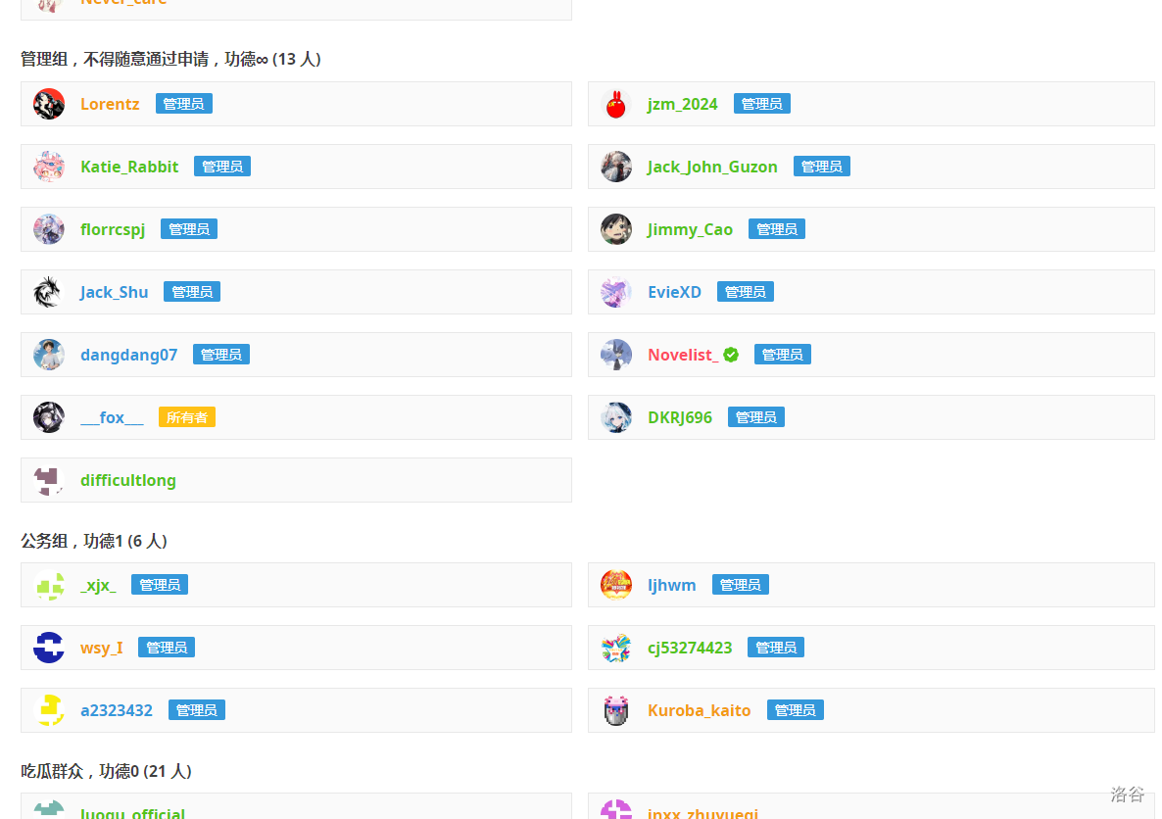Open the ___fox___ username link
This screenshot has height=819, width=1162.
coord(112,417)
